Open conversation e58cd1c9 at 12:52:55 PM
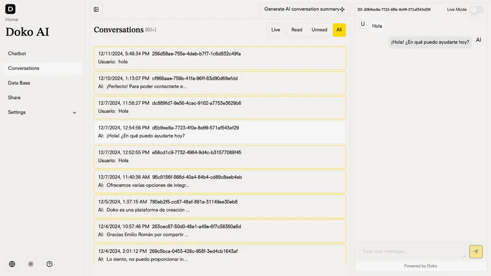 tap(220, 157)
